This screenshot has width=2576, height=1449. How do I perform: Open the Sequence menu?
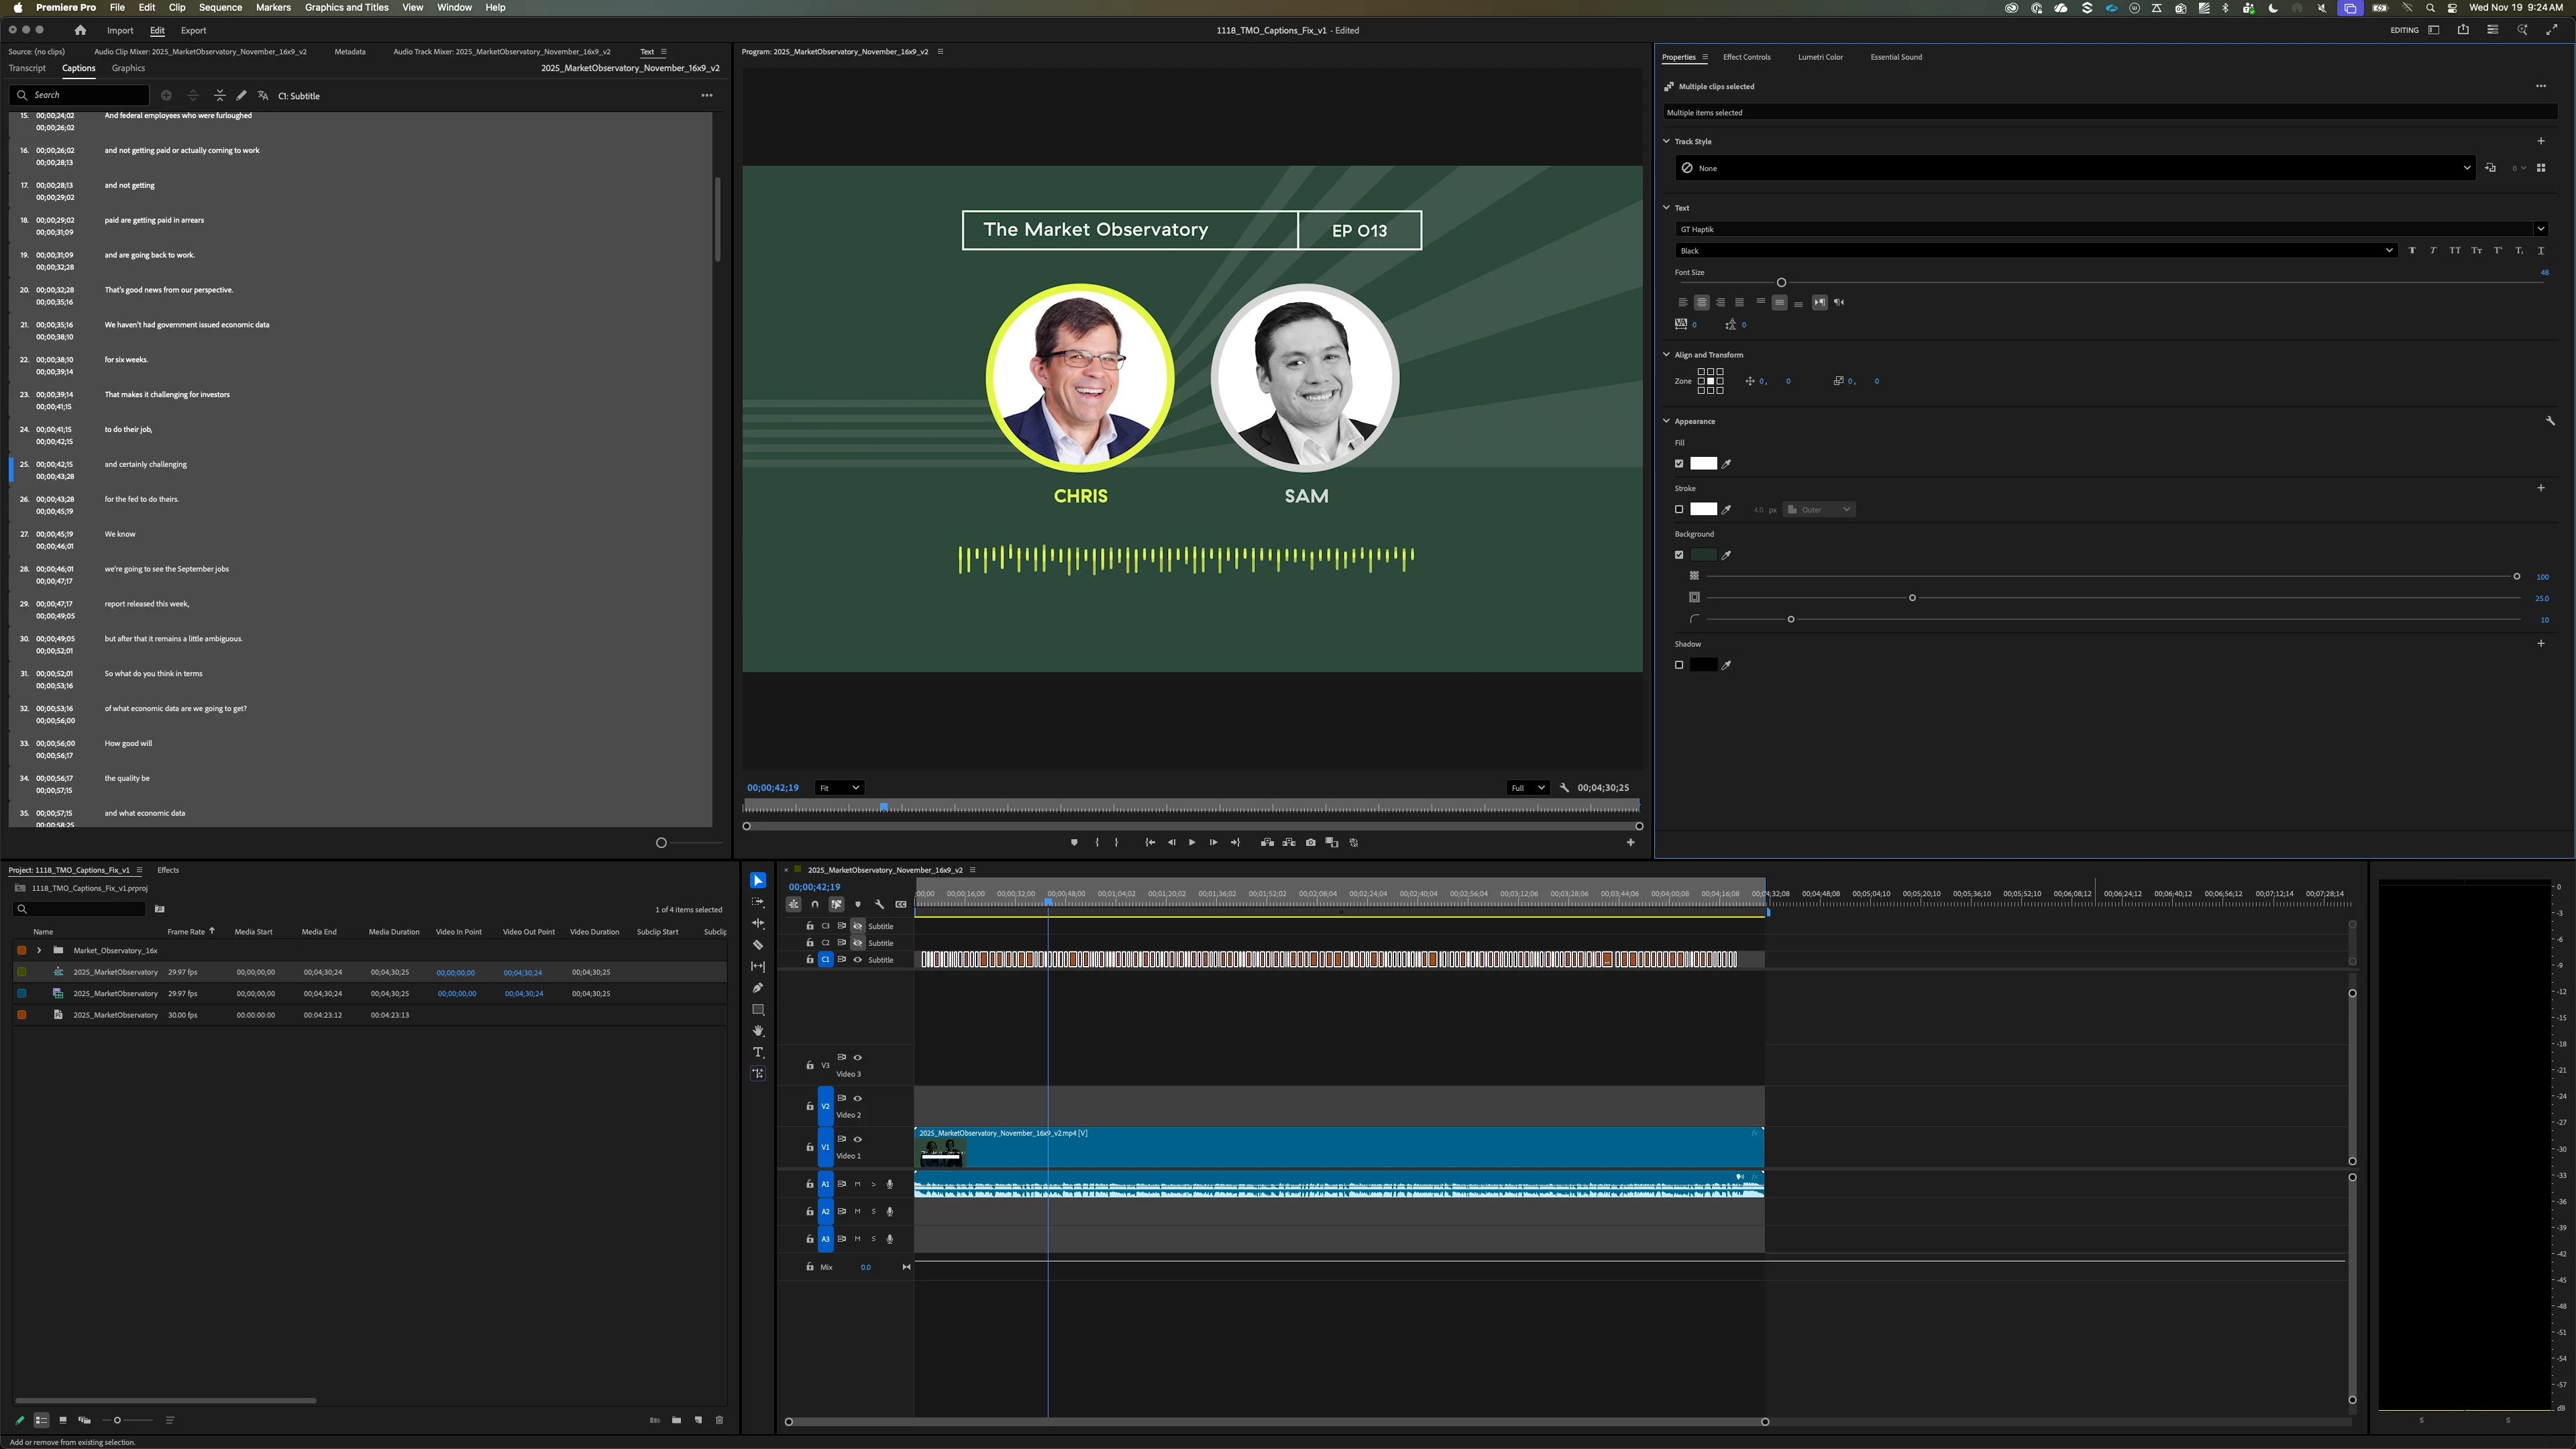[x=220, y=7]
